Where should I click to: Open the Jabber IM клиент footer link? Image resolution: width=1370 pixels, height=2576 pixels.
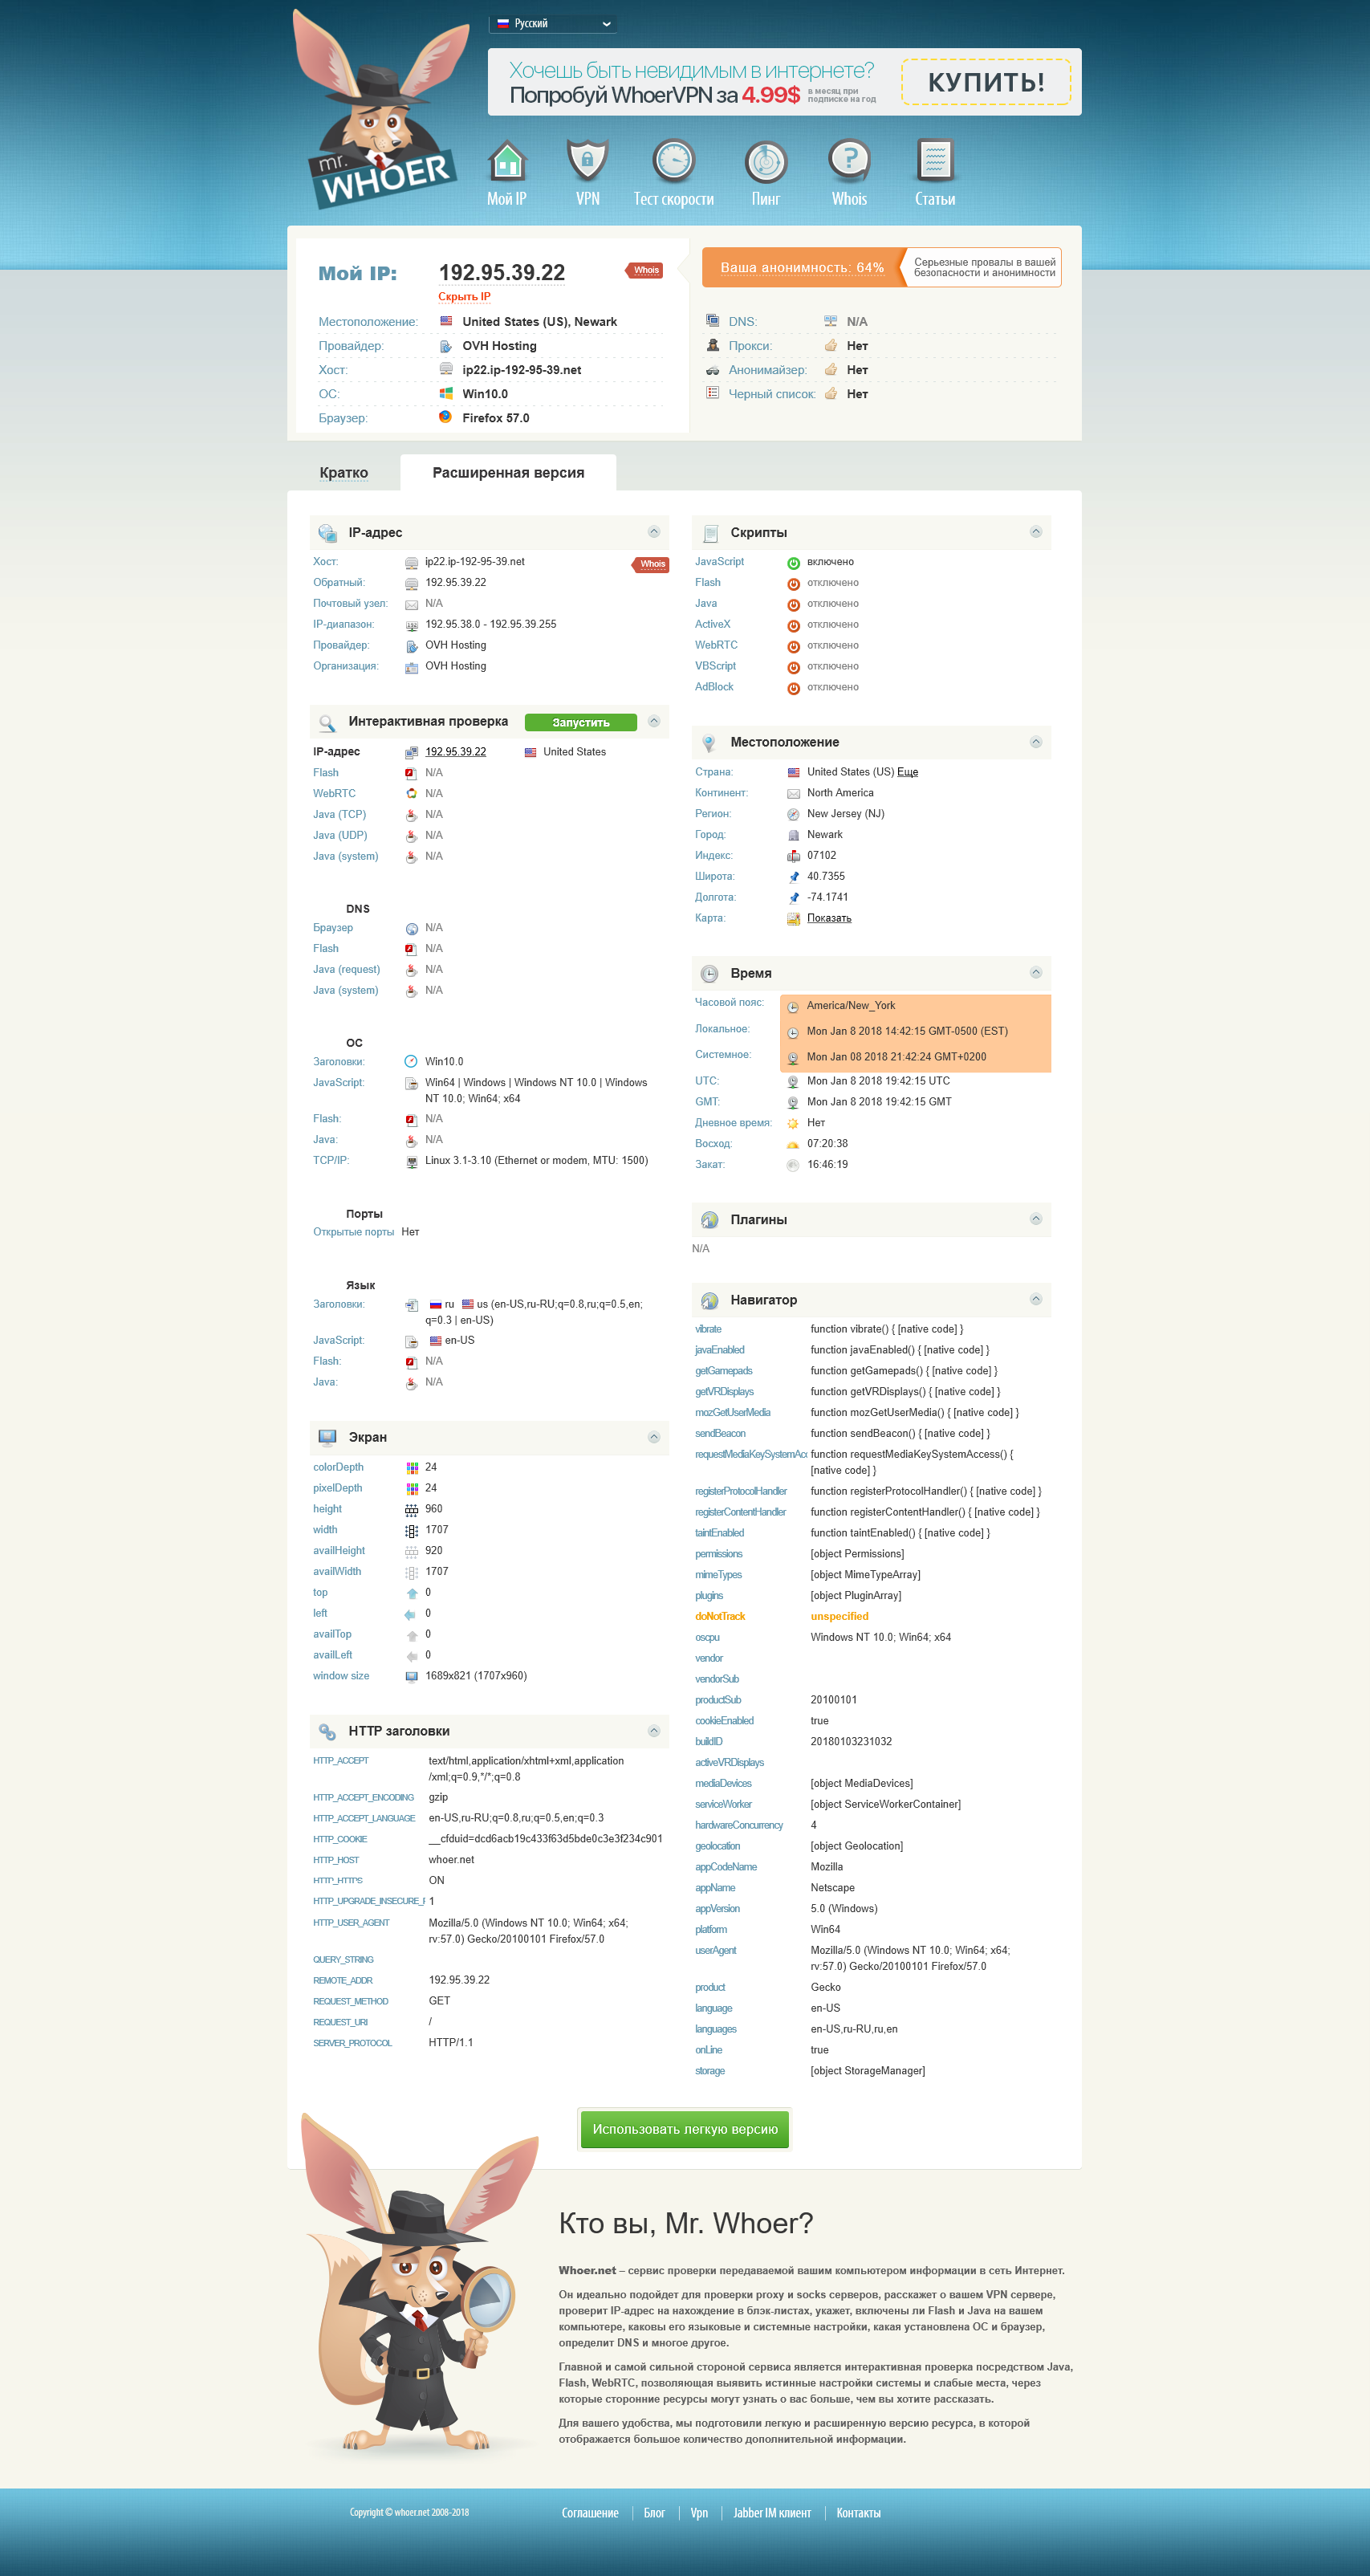tap(772, 2513)
